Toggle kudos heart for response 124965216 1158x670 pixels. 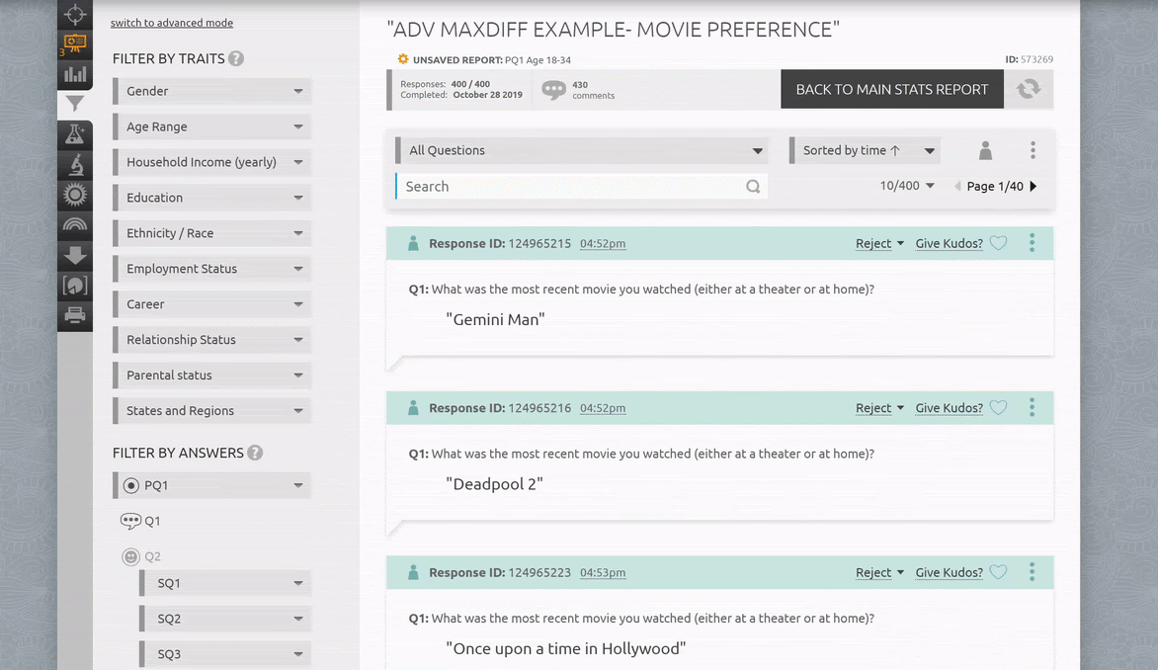999,408
